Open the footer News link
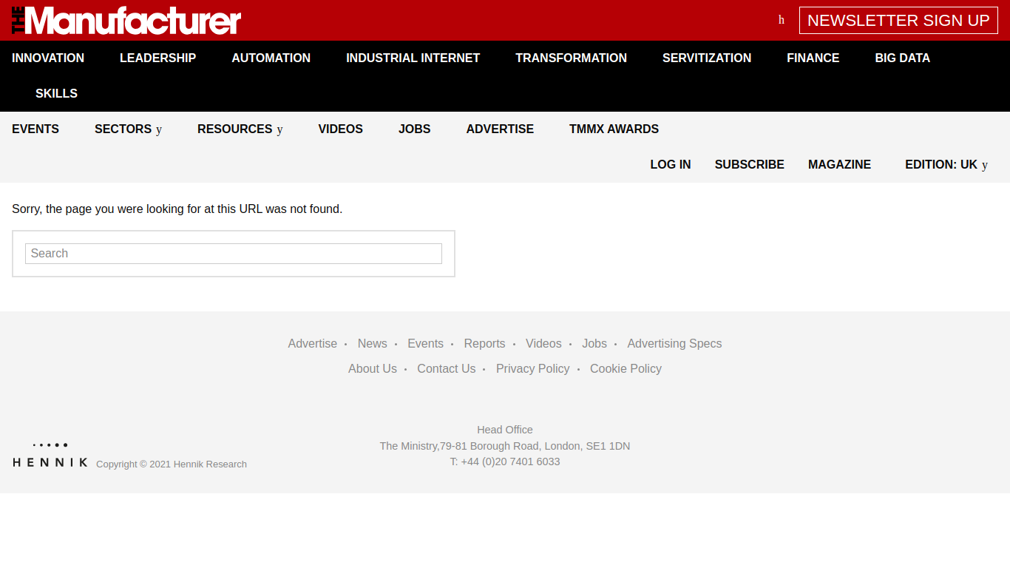The width and height of the screenshot is (1010, 568). tap(372, 343)
